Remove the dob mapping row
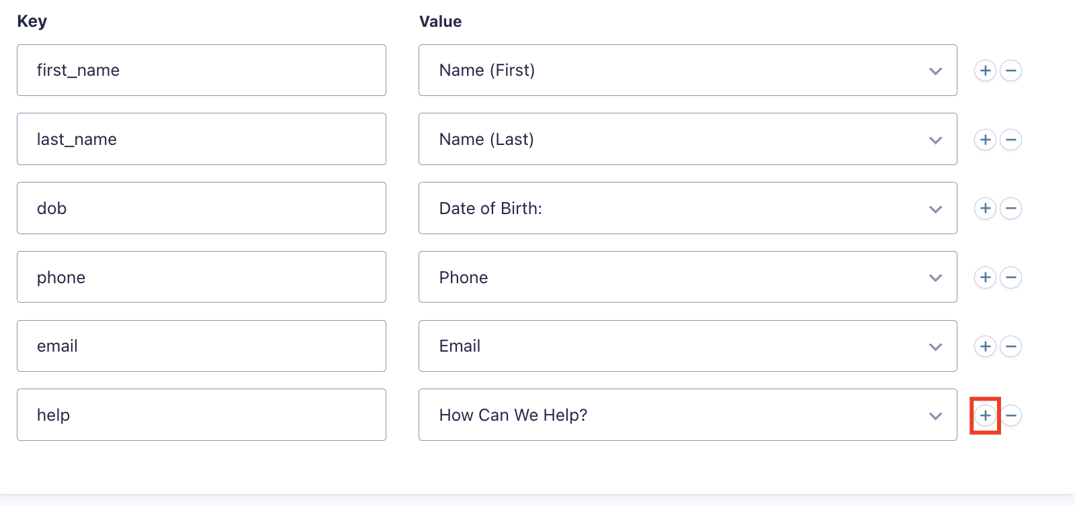Viewport: 1075px width, 506px height. pyautogui.click(x=1011, y=209)
